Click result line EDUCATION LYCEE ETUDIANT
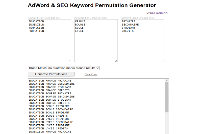This screenshot has width=202, height=134. tap(49, 125)
